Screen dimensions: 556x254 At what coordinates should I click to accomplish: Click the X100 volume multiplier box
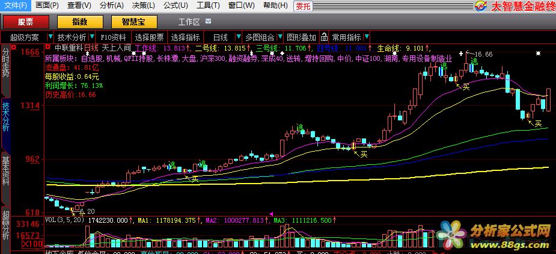coord(32,244)
